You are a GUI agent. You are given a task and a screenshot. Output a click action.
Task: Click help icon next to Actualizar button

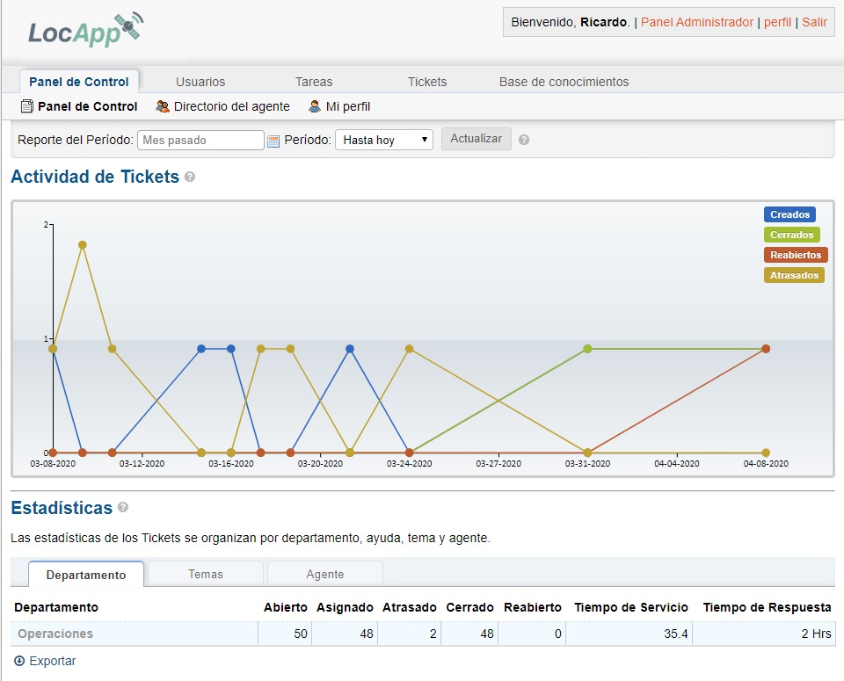click(524, 140)
